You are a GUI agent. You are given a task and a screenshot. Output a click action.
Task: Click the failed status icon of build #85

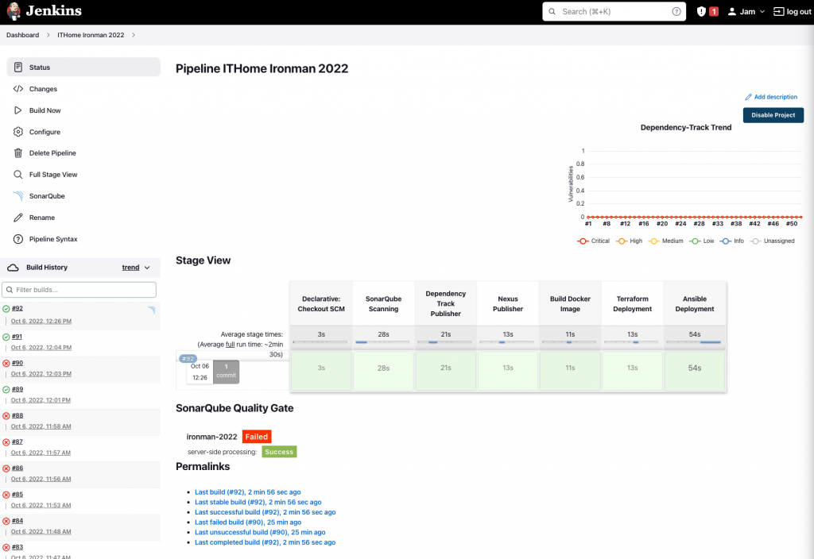[6, 495]
